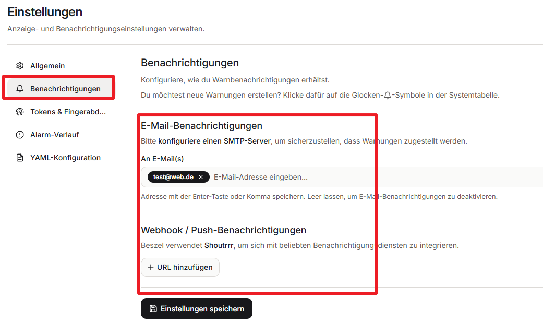543x331 pixels.
Task: Click the floppy disk icon on the save button
Action: coord(153,309)
